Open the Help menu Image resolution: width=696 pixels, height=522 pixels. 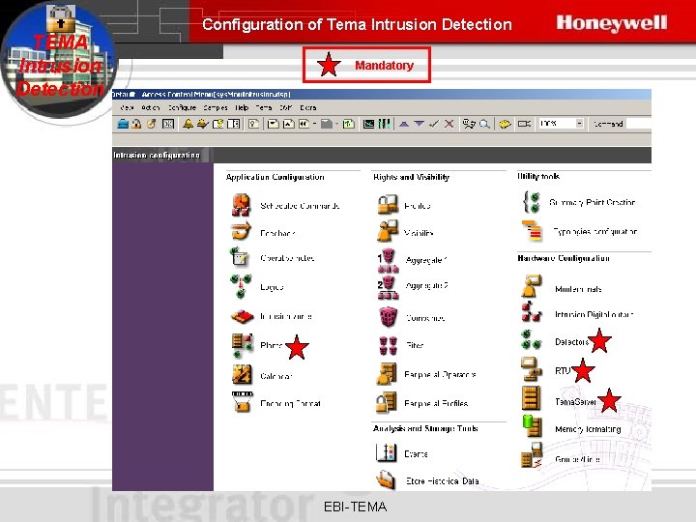(x=242, y=108)
